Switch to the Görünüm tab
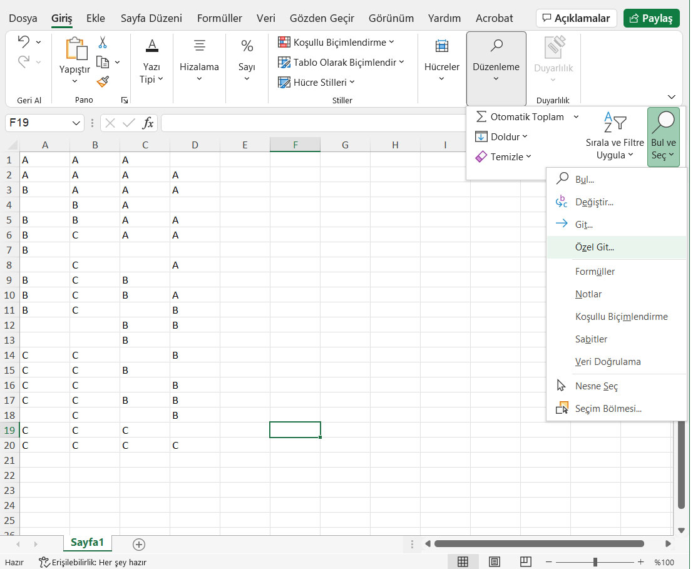The height and width of the screenshot is (569, 693). click(x=391, y=18)
